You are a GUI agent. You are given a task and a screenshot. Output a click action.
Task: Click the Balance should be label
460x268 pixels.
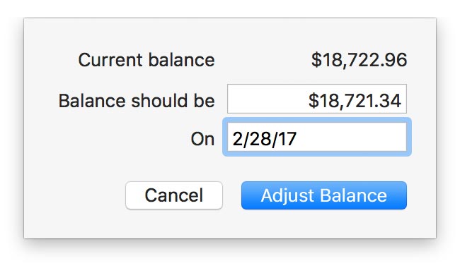point(137,101)
